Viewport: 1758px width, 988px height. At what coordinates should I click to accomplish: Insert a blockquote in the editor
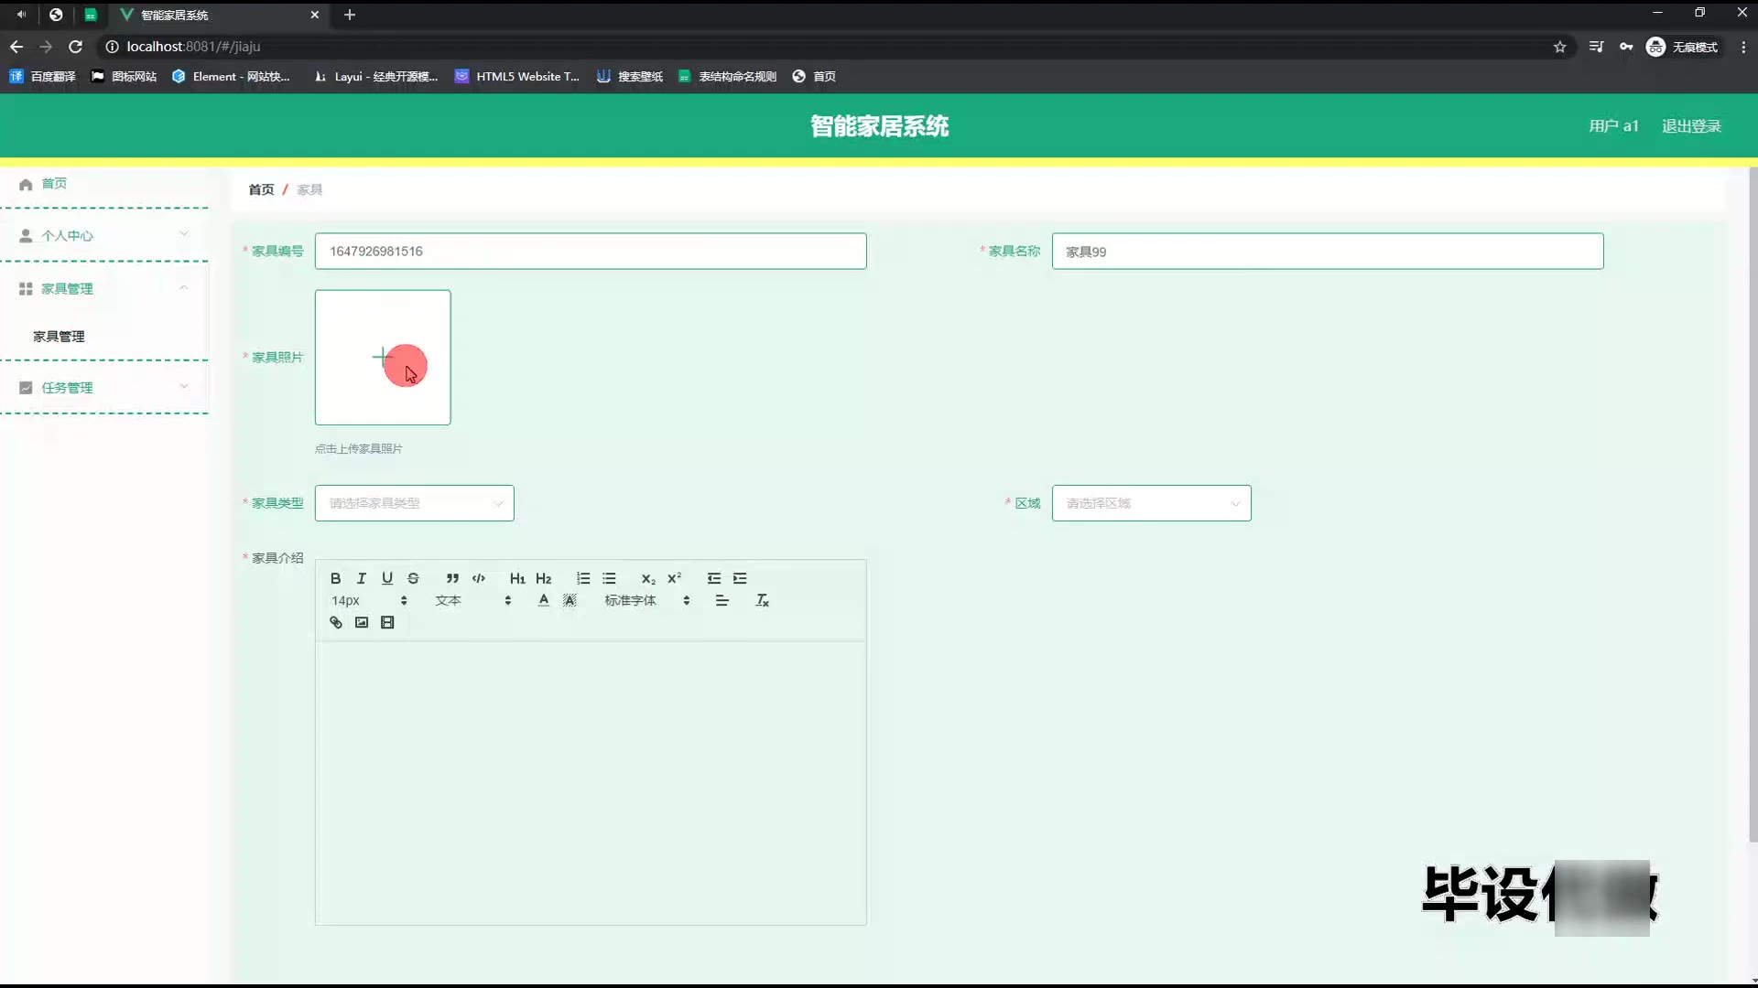(x=452, y=578)
